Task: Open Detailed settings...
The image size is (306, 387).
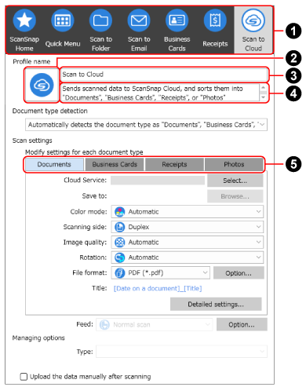Action: pos(216,304)
